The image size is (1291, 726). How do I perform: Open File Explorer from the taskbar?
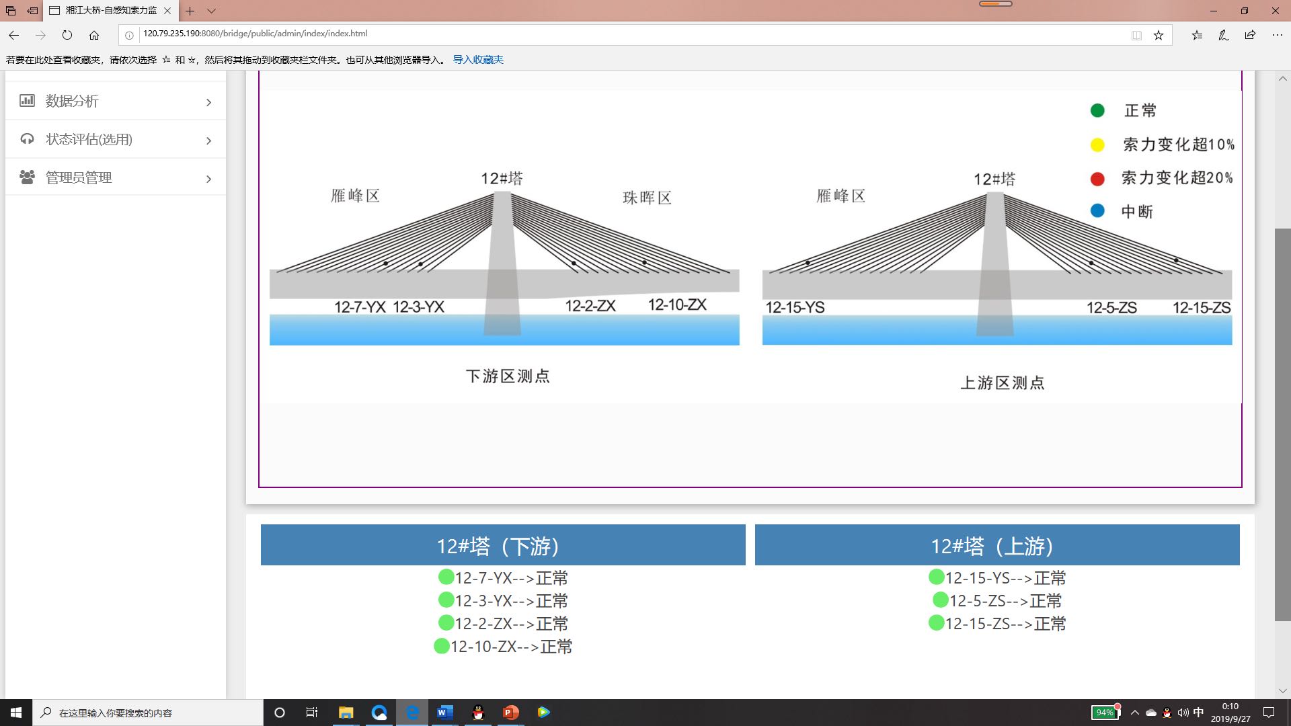tap(346, 713)
